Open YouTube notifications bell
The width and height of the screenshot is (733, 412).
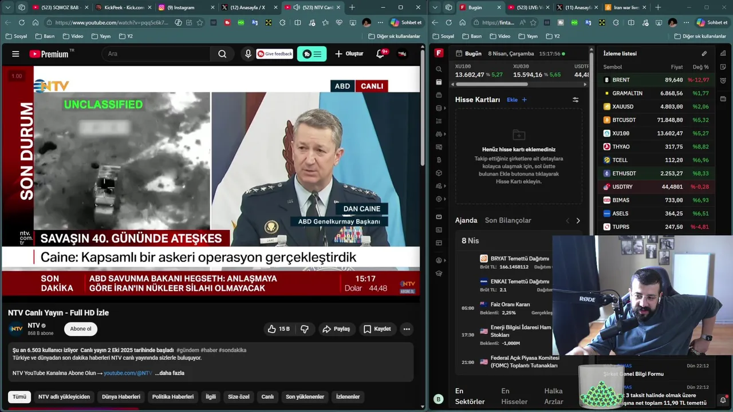tap(380, 54)
